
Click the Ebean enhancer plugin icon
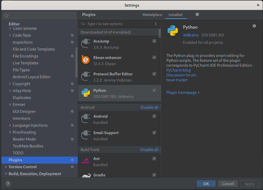pos(86,61)
